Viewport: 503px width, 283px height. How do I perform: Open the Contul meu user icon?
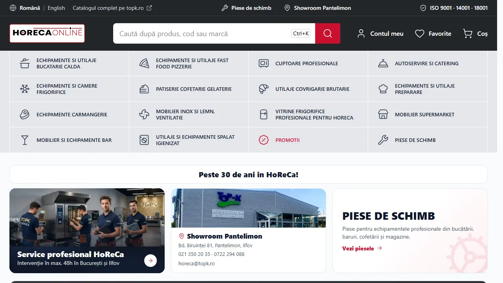pyautogui.click(x=361, y=33)
